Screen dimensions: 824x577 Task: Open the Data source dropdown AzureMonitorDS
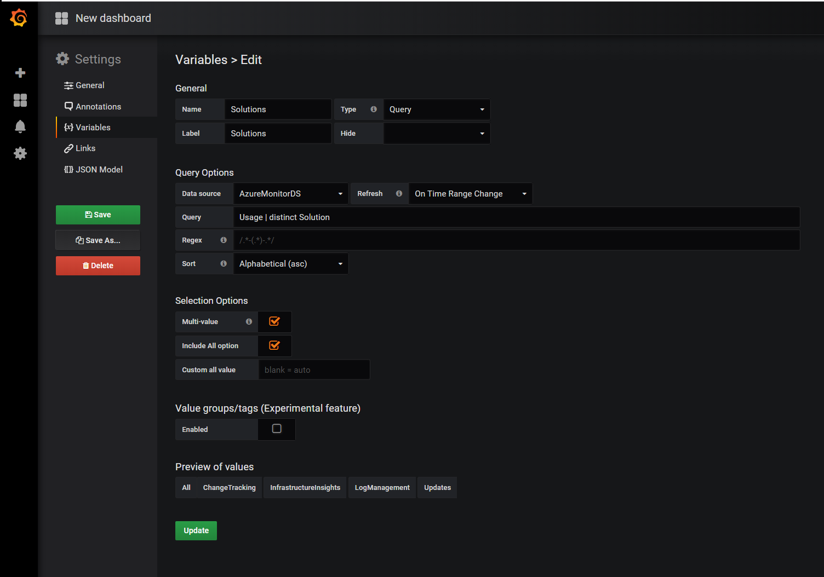pos(291,194)
